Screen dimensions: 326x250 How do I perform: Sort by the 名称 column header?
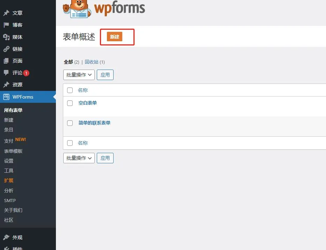coord(83,90)
